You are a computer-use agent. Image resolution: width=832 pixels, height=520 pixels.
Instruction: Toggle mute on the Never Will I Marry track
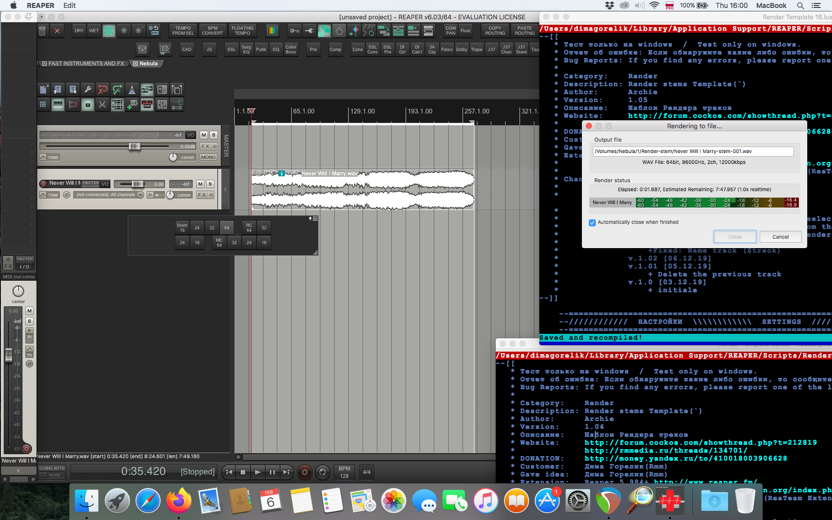pyautogui.click(x=200, y=184)
